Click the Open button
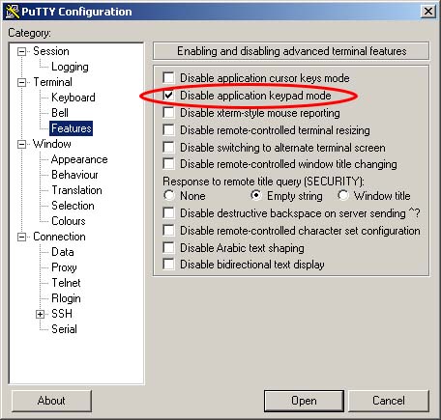The image size is (441, 420). pos(304,401)
